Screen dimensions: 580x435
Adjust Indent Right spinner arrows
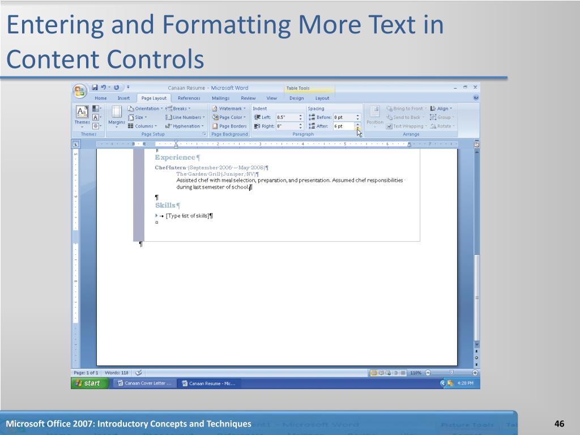[x=300, y=126]
